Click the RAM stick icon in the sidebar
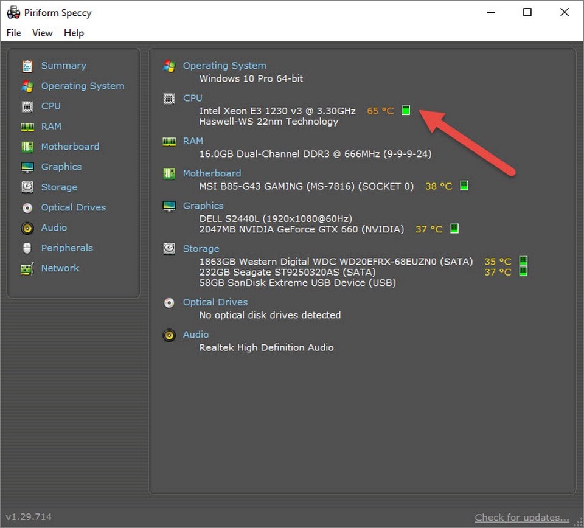 tap(27, 127)
